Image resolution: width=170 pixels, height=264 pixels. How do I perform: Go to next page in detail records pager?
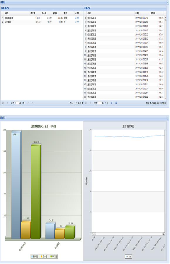[112, 103]
